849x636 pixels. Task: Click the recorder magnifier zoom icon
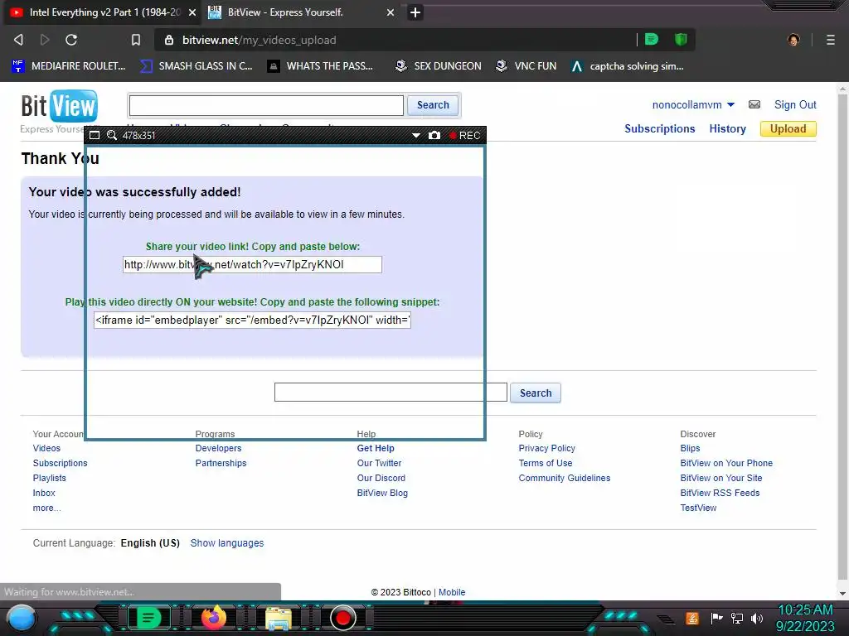tap(112, 135)
